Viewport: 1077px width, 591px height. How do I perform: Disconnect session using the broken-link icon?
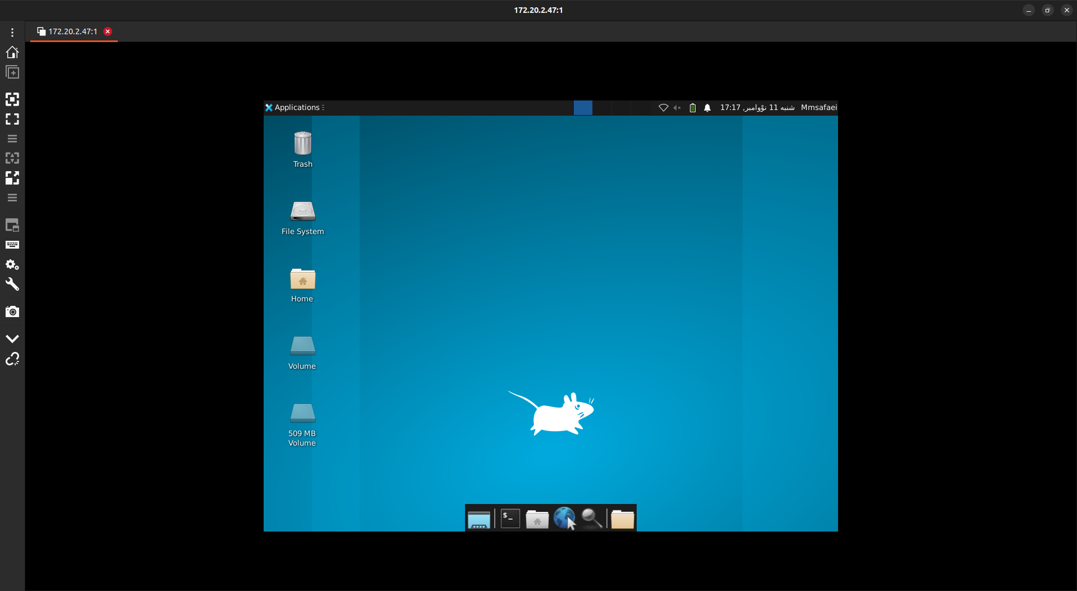(x=12, y=359)
